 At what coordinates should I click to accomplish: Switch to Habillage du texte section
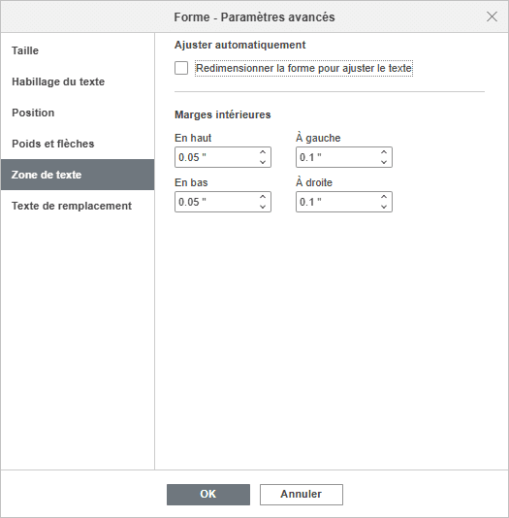pos(78,81)
